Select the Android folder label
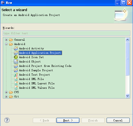Viewport: 133px width, 126px height. coord(20,44)
